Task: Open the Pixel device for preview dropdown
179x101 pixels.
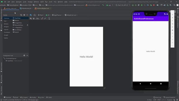Action: point(41,15)
